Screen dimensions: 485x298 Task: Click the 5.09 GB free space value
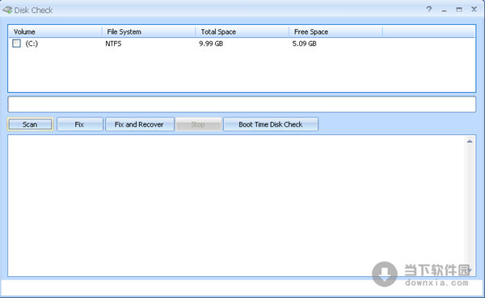pyautogui.click(x=305, y=44)
